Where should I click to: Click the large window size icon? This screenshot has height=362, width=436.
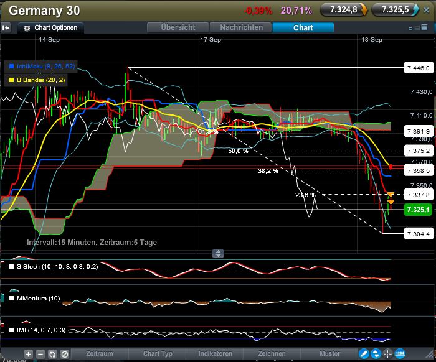[x=424, y=27]
